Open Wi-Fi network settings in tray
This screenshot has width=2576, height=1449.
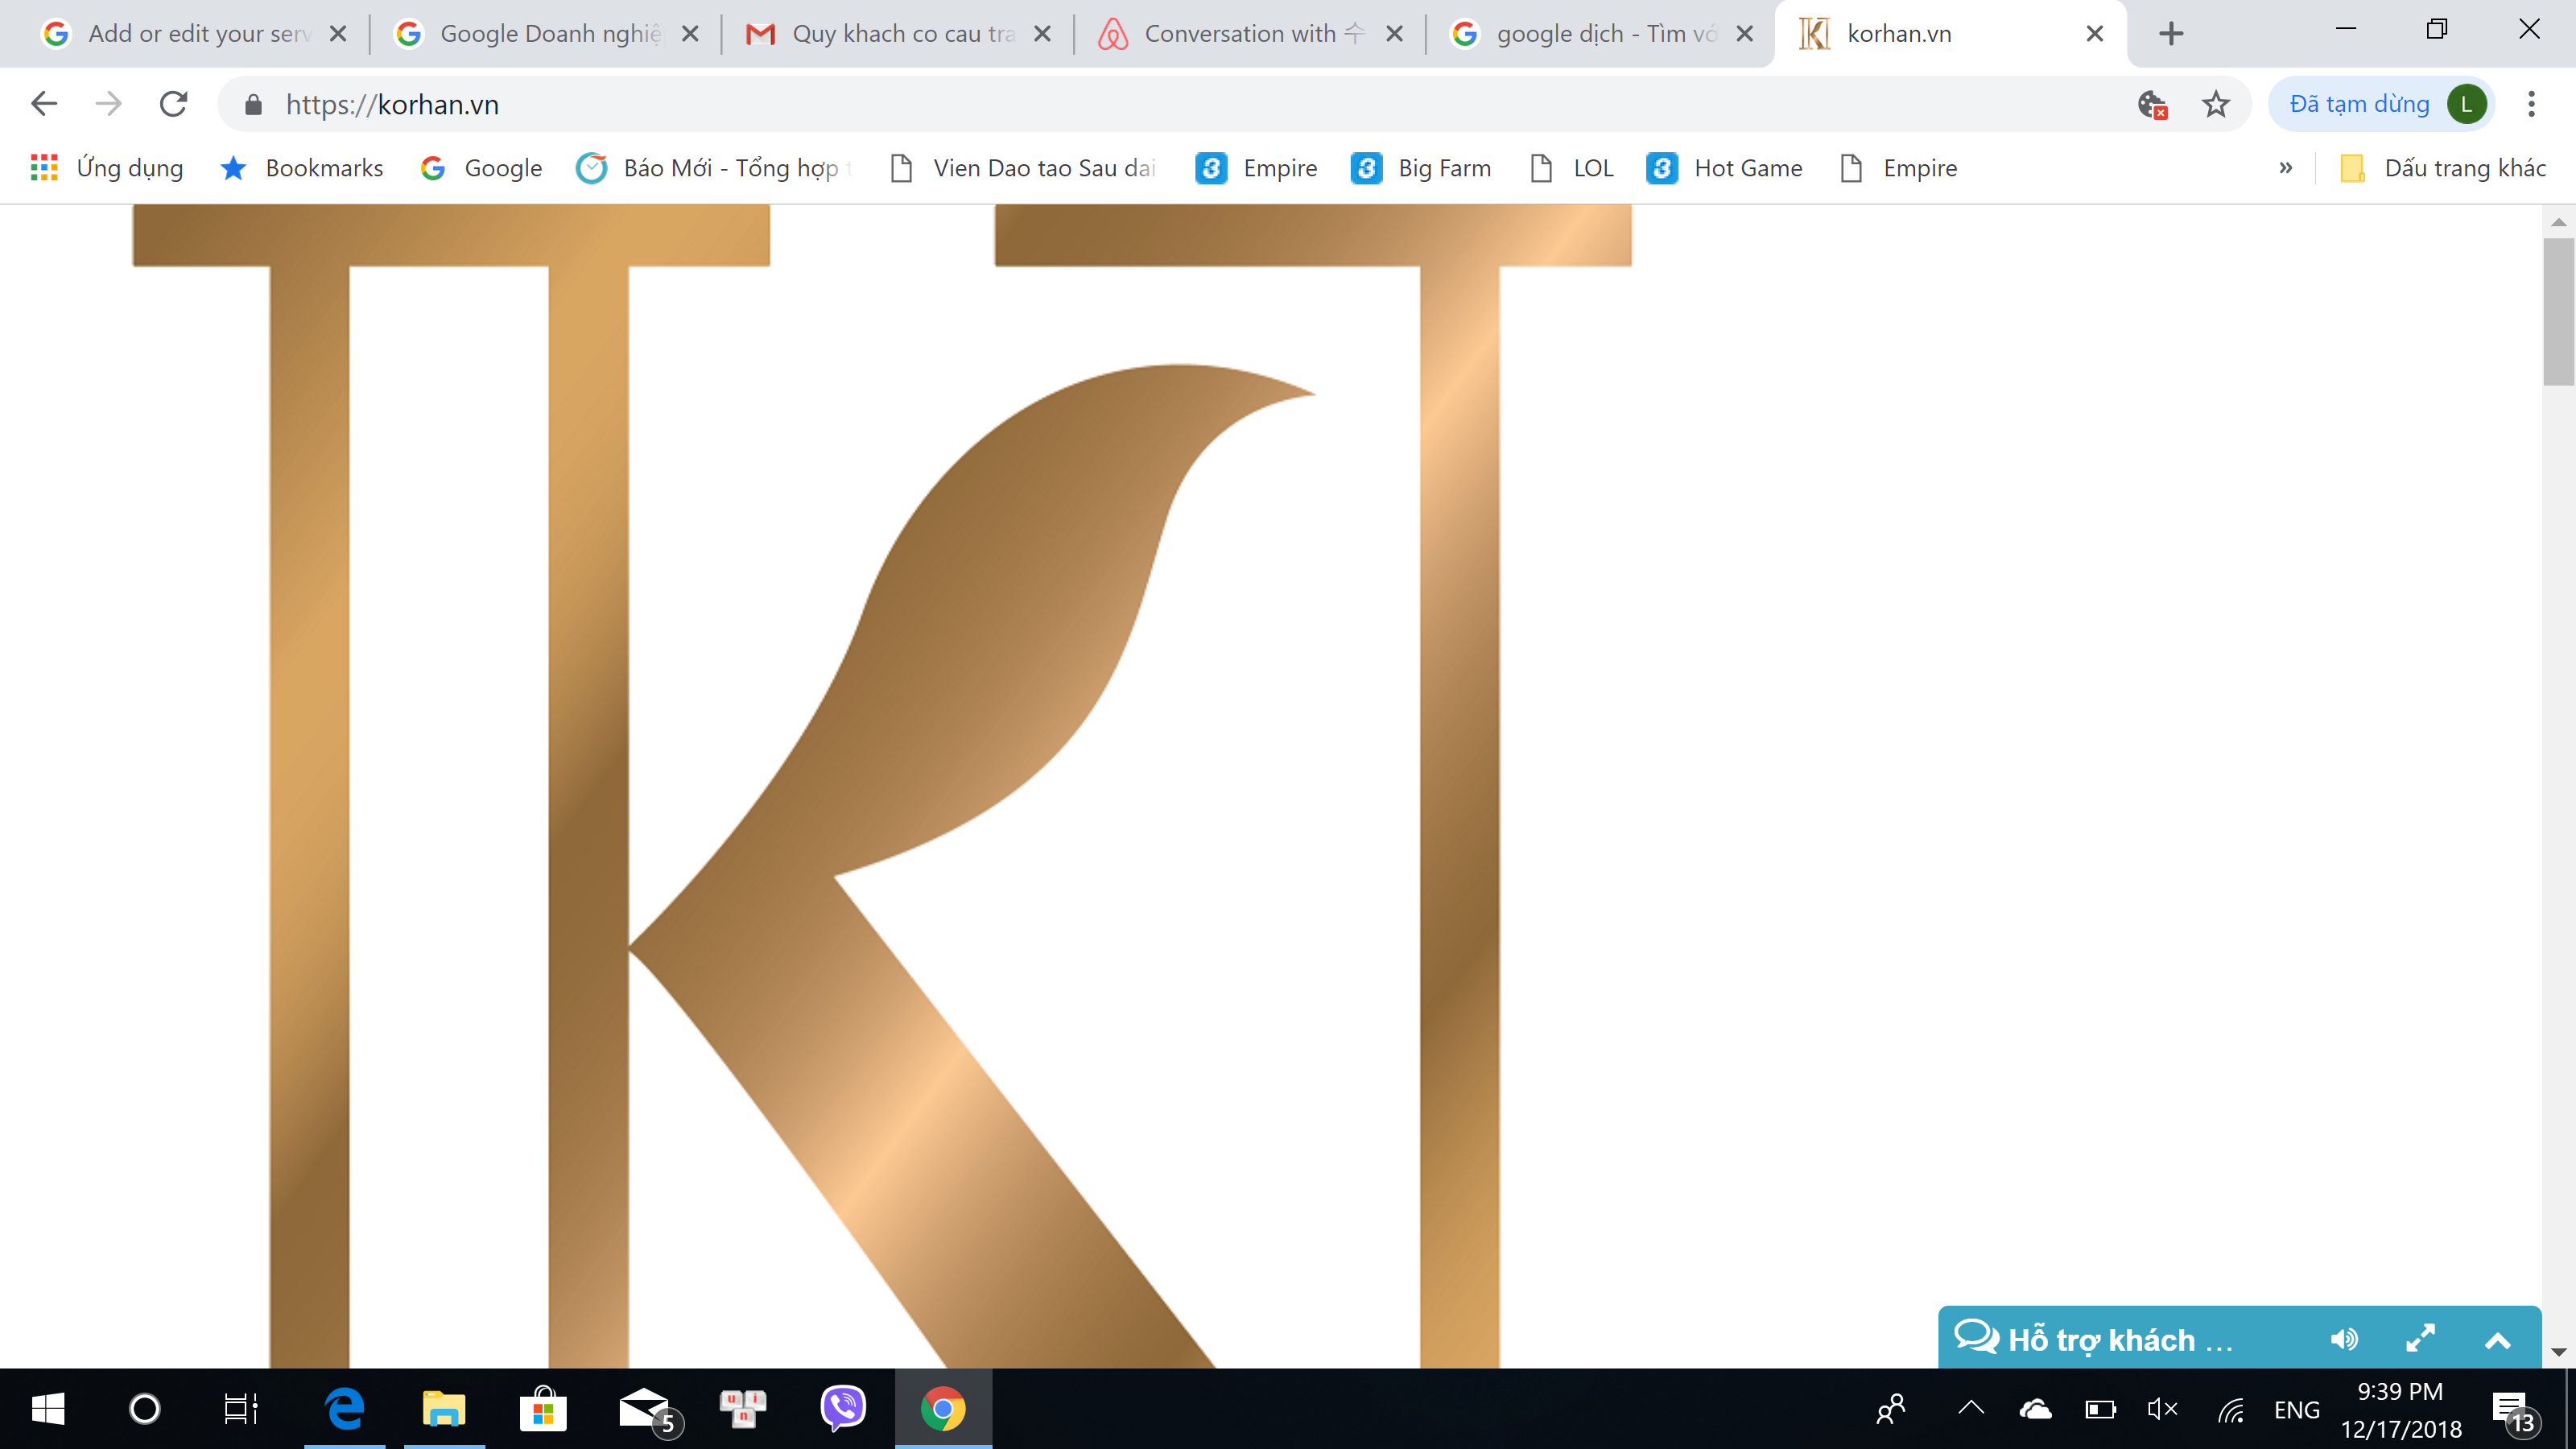coord(2231,1409)
